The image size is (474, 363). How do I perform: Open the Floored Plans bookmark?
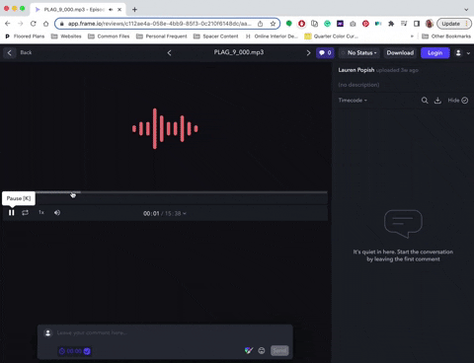coord(25,36)
